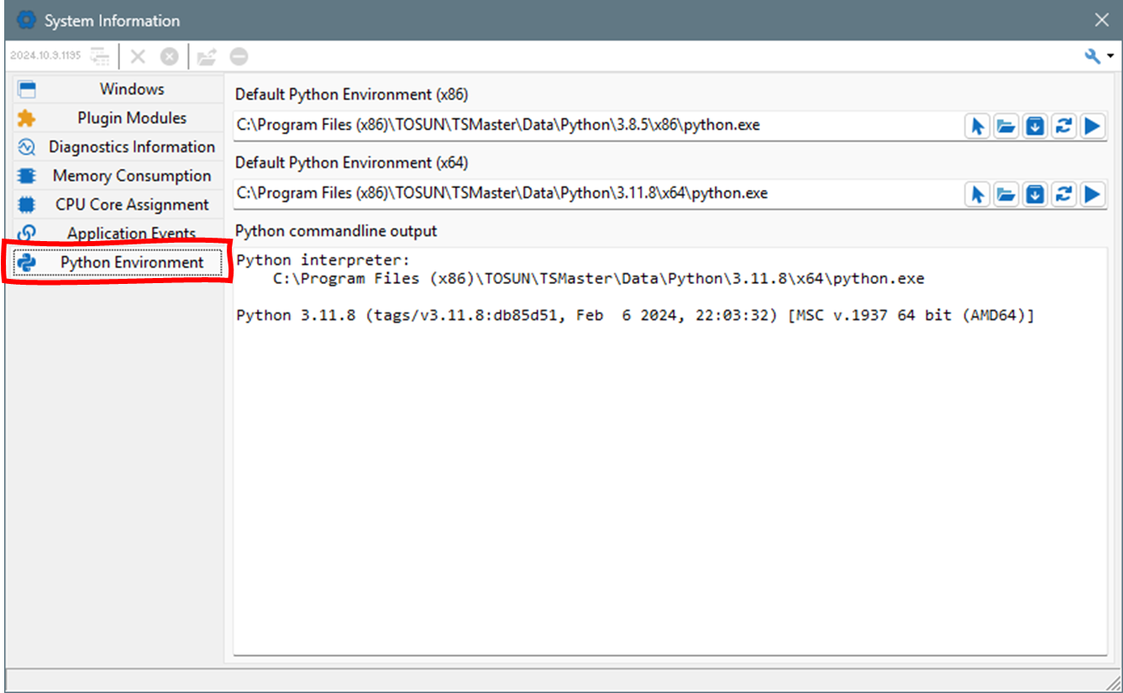Open the folder browser for the x64 python.exe
The height and width of the screenshot is (693, 1123).
[1005, 194]
